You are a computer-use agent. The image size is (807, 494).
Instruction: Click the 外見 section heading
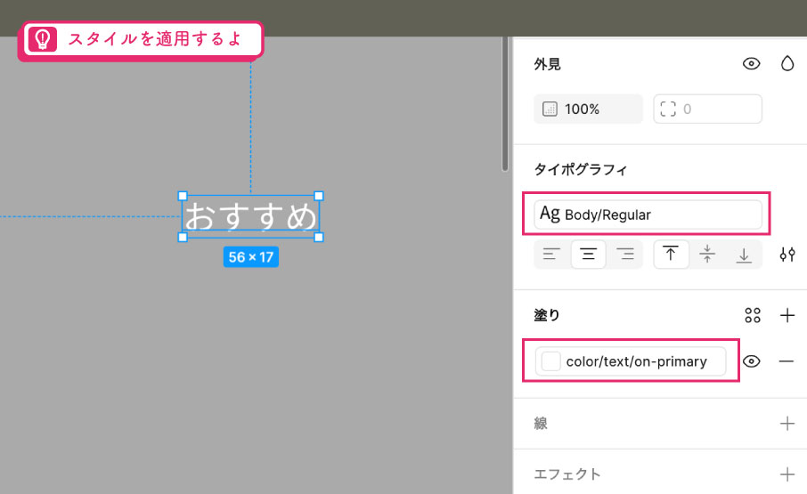(x=547, y=64)
